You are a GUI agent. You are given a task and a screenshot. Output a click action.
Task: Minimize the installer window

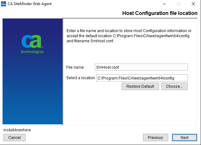164,4
